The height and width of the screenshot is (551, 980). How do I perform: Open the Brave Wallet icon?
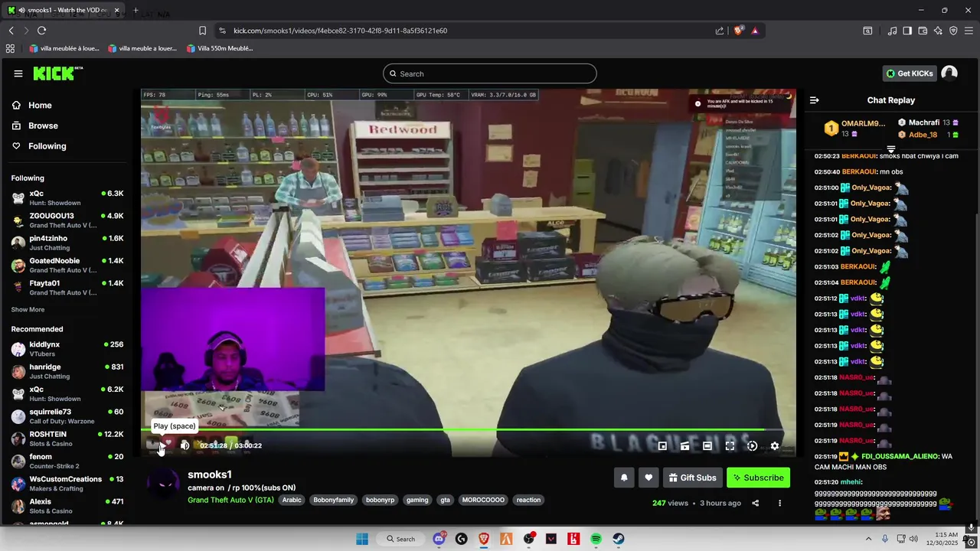click(x=923, y=31)
